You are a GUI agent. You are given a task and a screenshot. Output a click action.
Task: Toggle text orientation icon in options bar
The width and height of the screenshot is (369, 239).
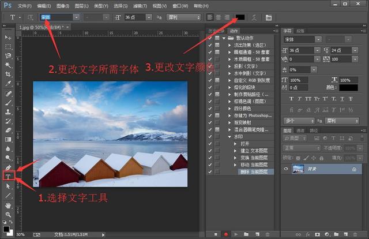click(x=31, y=17)
